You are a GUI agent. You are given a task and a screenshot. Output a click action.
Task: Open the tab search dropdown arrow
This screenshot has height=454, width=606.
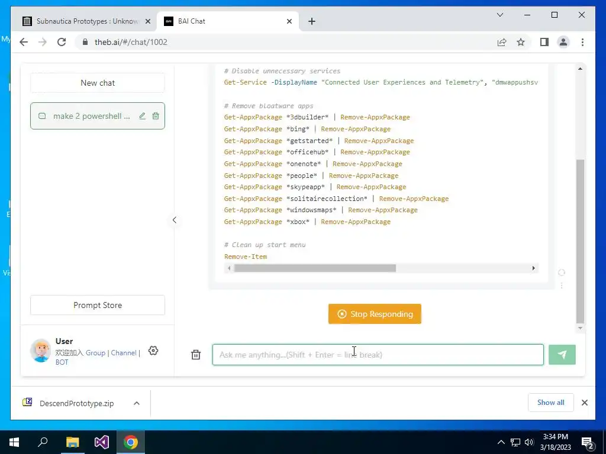499,15
